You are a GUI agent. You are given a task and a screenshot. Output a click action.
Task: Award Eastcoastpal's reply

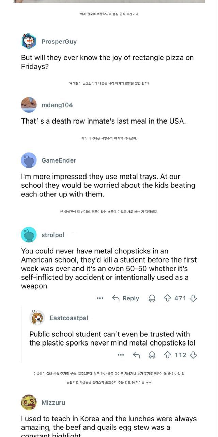[x=152, y=355]
